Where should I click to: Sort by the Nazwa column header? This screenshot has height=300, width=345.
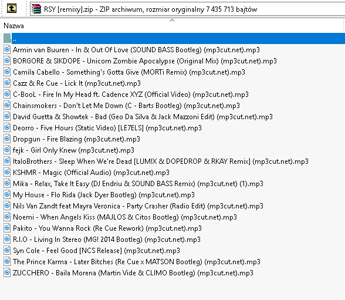coord(13,26)
